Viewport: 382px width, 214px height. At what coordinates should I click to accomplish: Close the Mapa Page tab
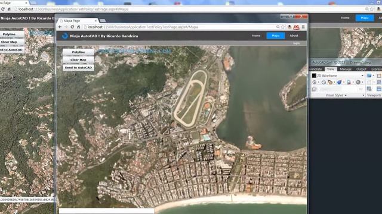pos(95,21)
